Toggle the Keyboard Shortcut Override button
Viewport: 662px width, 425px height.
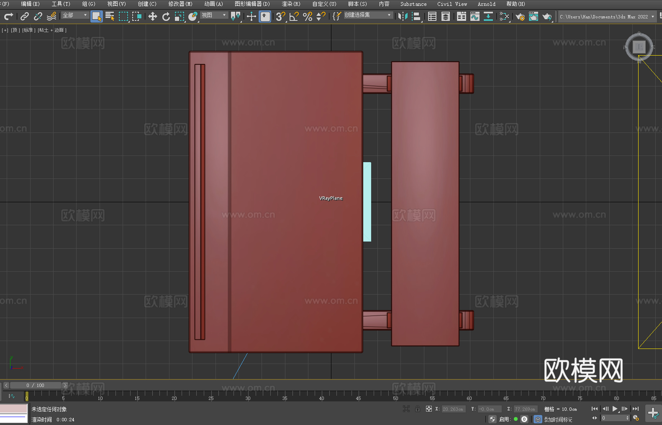(265, 16)
